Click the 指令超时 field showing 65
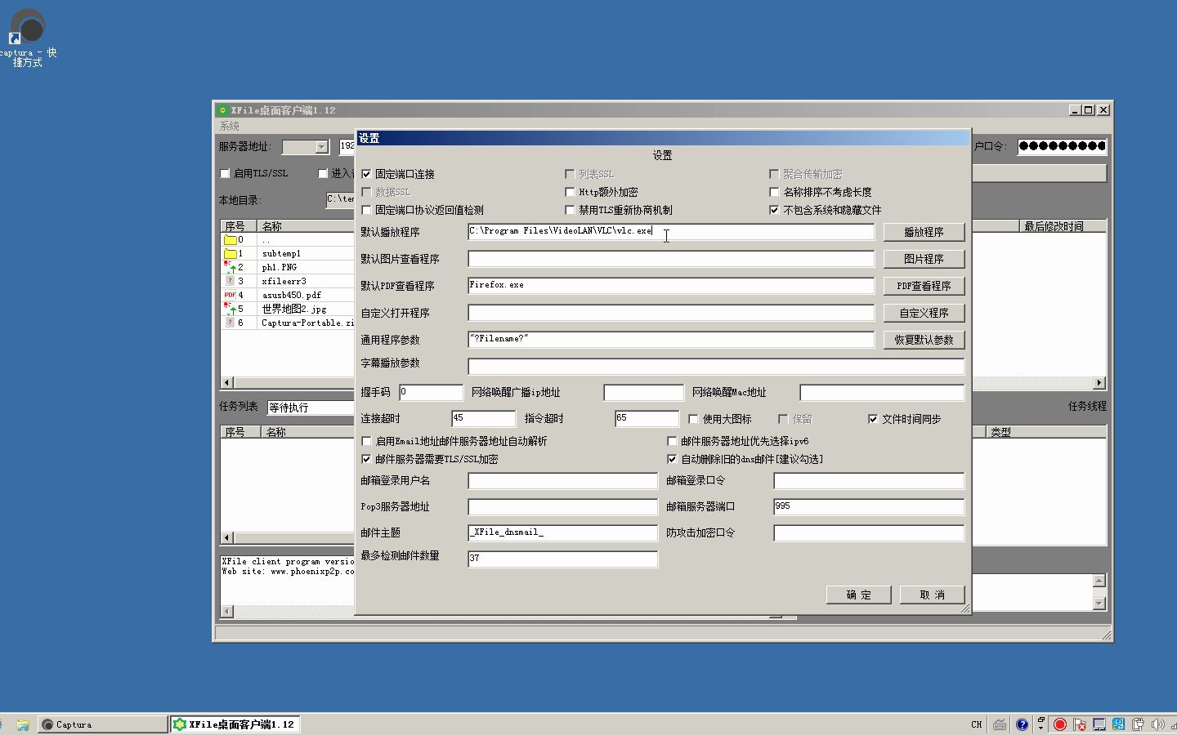The height and width of the screenshot is (735, 1177). 647,419
